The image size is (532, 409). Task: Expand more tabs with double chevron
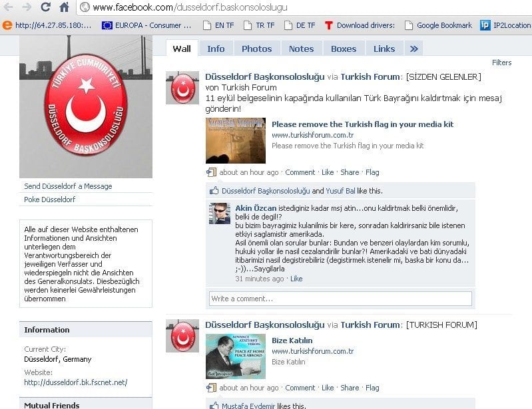tap(413, 49)
